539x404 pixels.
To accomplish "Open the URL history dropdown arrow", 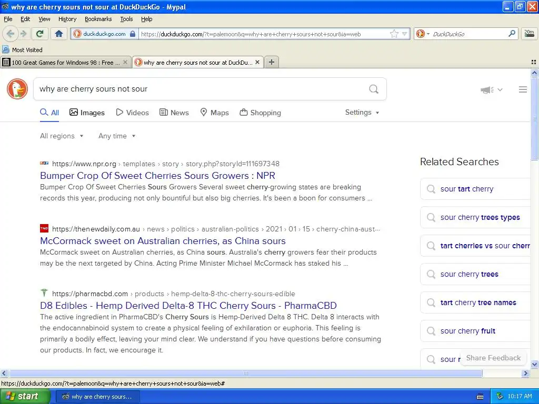I will click(405, 34).
